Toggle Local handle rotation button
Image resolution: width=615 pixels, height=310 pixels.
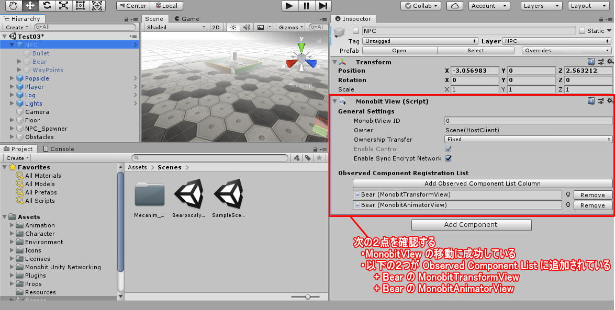pyautogui.click(x=166, y=6)
